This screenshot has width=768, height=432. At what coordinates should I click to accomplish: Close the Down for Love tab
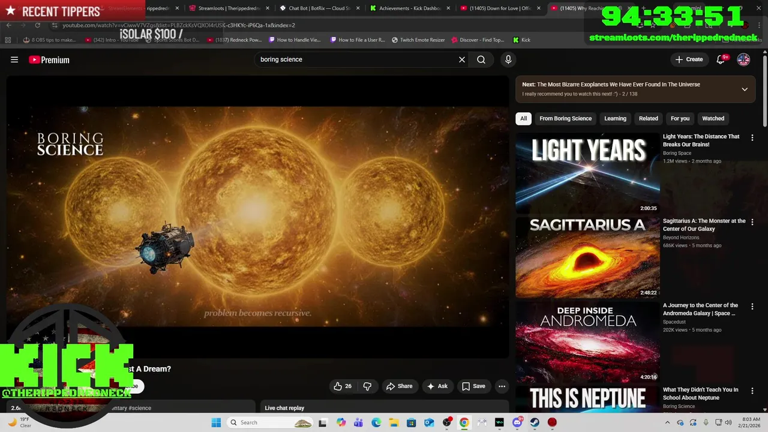[x=538, y=8]
